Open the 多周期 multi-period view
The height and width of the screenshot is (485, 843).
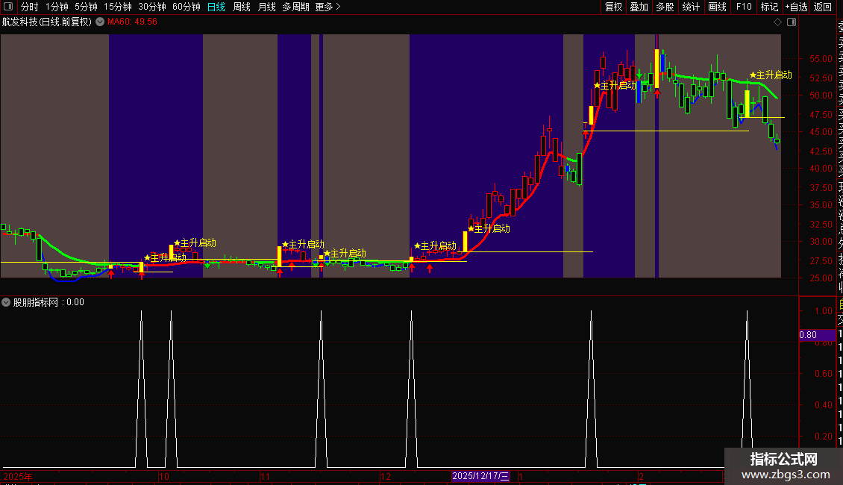click(x=295, y=7)
